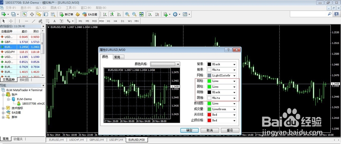Switch to the 常用 tab in dialog
The image size is (341, 144).
tap(119, 57)
